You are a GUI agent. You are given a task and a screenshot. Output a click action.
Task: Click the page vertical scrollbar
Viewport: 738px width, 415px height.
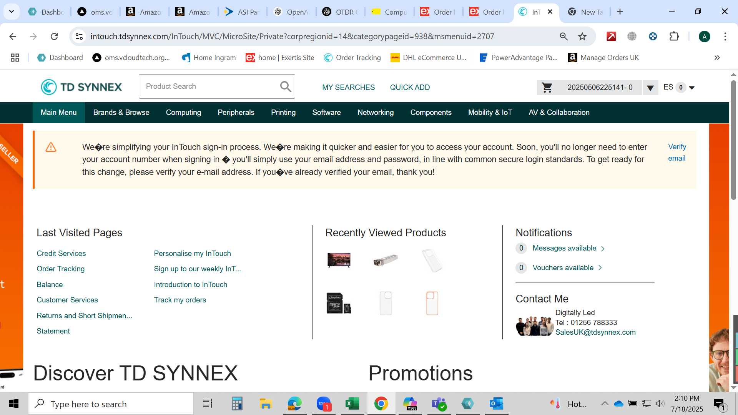pyautogui.click(x=733, y=140)
